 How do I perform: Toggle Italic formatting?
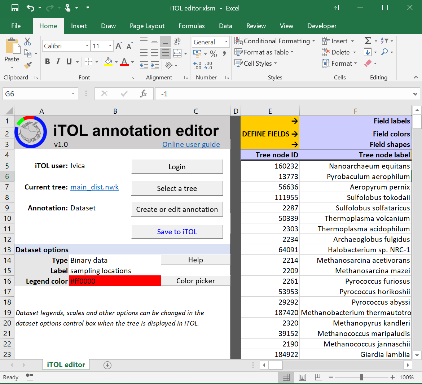[x=58, y=62]
